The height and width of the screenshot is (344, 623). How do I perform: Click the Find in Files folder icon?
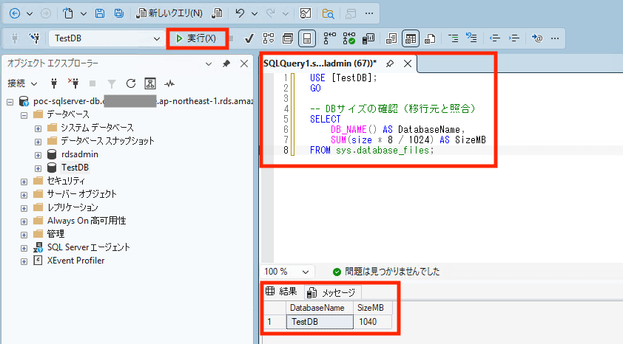[x=329, y=13]
